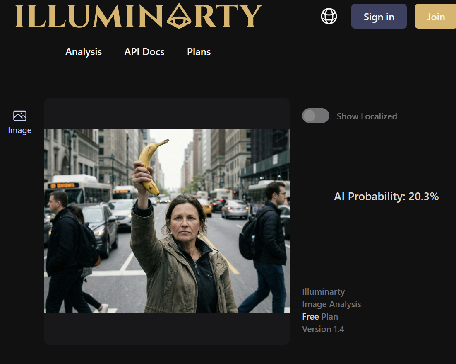Open the globe language selector icon

(329, 16)
